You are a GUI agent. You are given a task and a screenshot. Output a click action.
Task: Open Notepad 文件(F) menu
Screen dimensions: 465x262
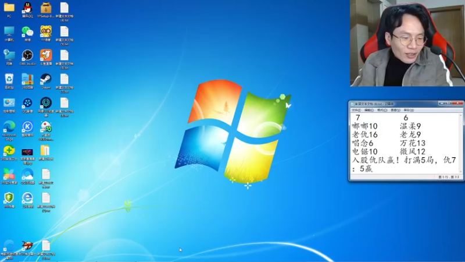pos(356,110)
